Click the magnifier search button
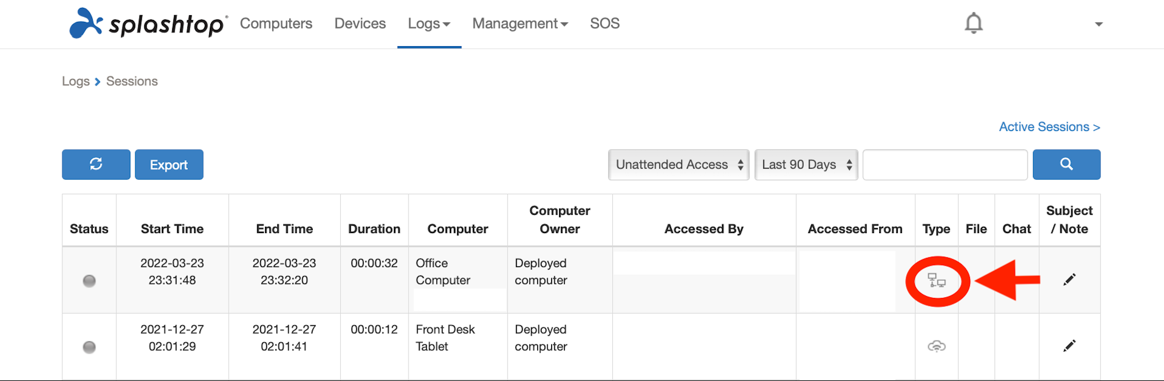This screenshot has height=381, width=1164. point(1066,164)
